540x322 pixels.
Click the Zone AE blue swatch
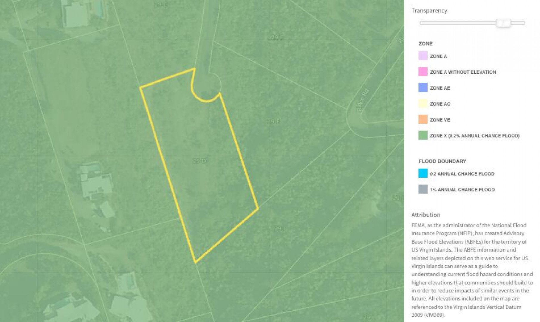[x=423, y=88]
